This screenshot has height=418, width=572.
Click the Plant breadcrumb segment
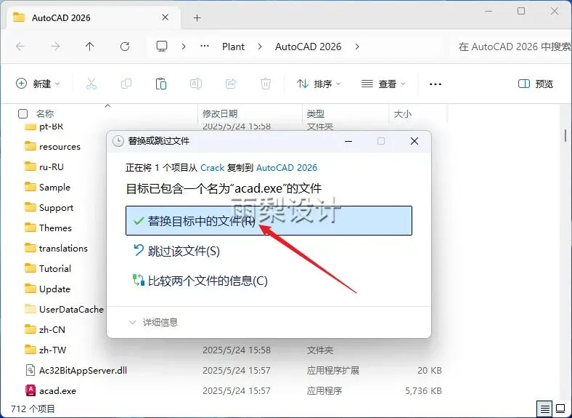(x=233, y=47)
